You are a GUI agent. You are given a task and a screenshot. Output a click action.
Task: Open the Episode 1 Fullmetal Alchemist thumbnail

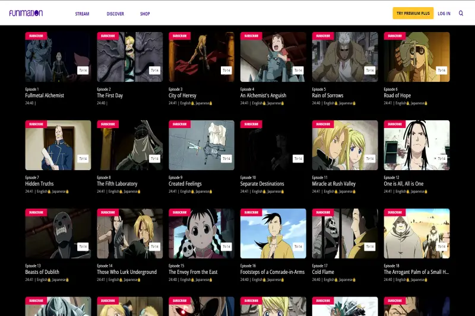(58, 57)
